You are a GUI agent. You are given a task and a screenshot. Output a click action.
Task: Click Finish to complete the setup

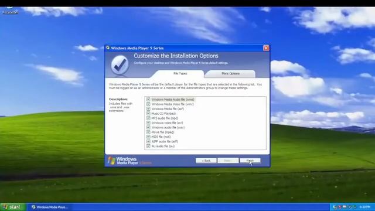click(x=250, y=161)
